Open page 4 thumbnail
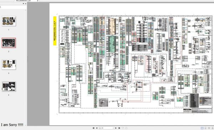 (9, 86)
